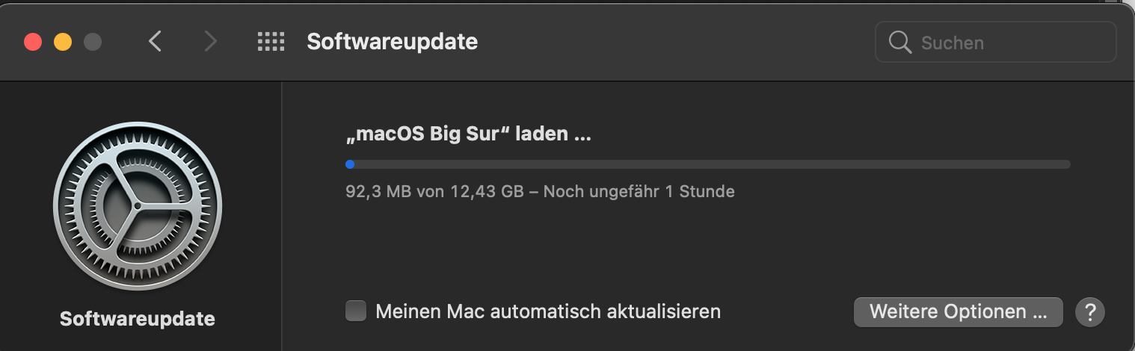Image resolution: width=1135 pixels, height=351 pixels.
Task: Click the "Meinen Mac automatisch aktualisieren" label
Action: [x=548, y=311]
